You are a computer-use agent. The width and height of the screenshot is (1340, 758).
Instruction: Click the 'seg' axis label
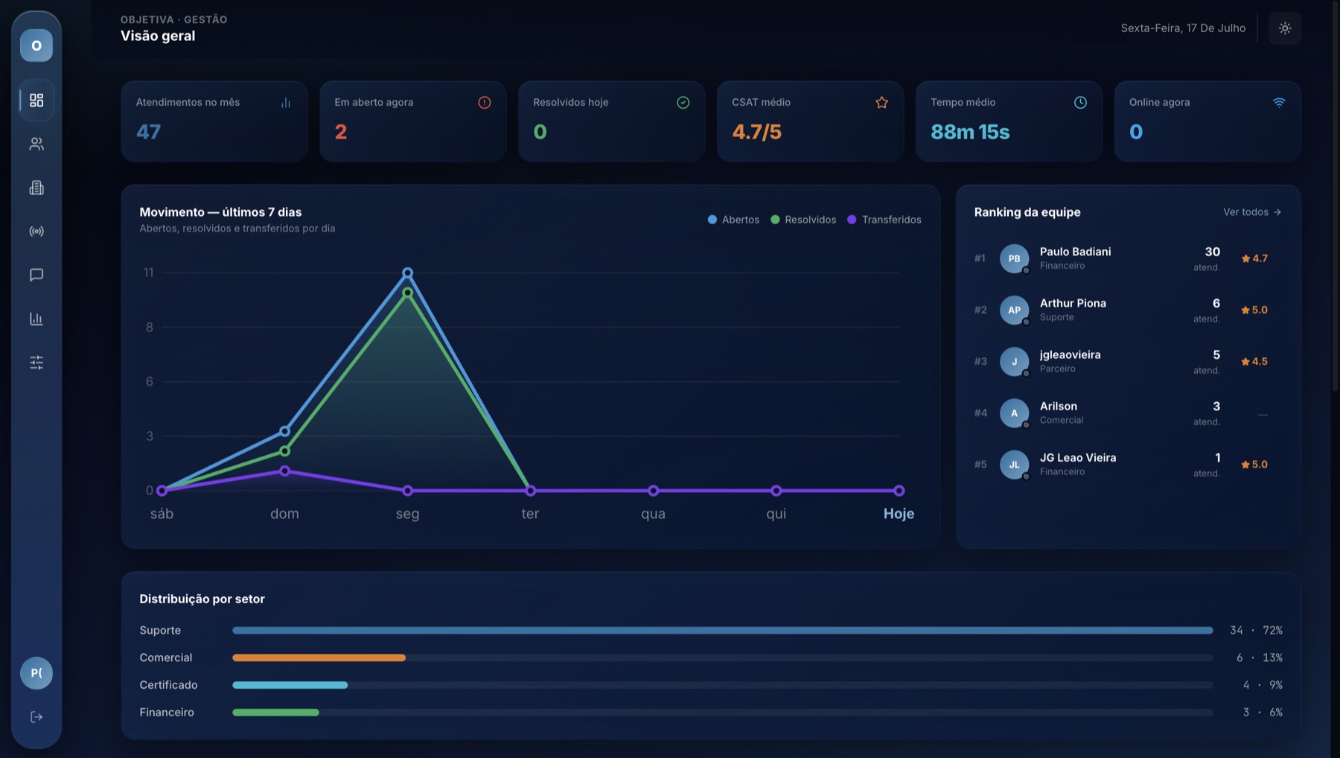[407, 514]
